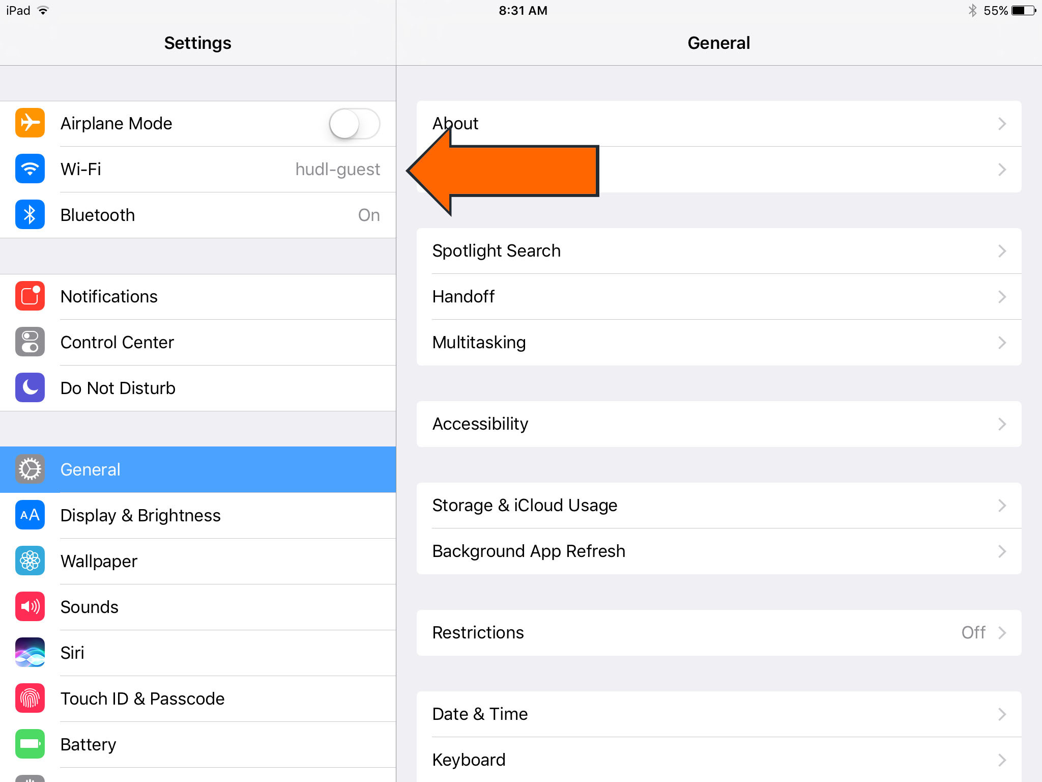Click the Touch ID fingerprint icon
1042x782 pixels.
30,699
